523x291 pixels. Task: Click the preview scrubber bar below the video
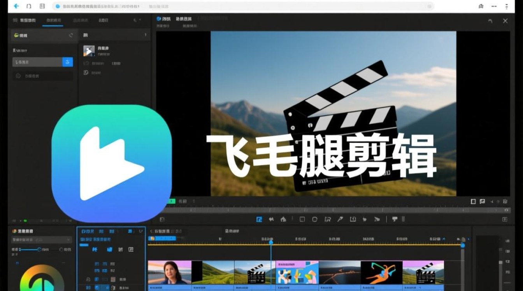(335, 210)
